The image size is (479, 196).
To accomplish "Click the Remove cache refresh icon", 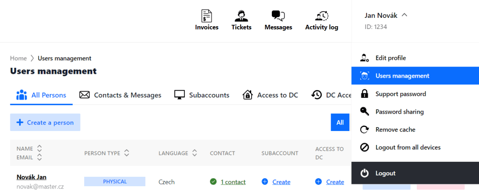I will [x=364, y=130].
